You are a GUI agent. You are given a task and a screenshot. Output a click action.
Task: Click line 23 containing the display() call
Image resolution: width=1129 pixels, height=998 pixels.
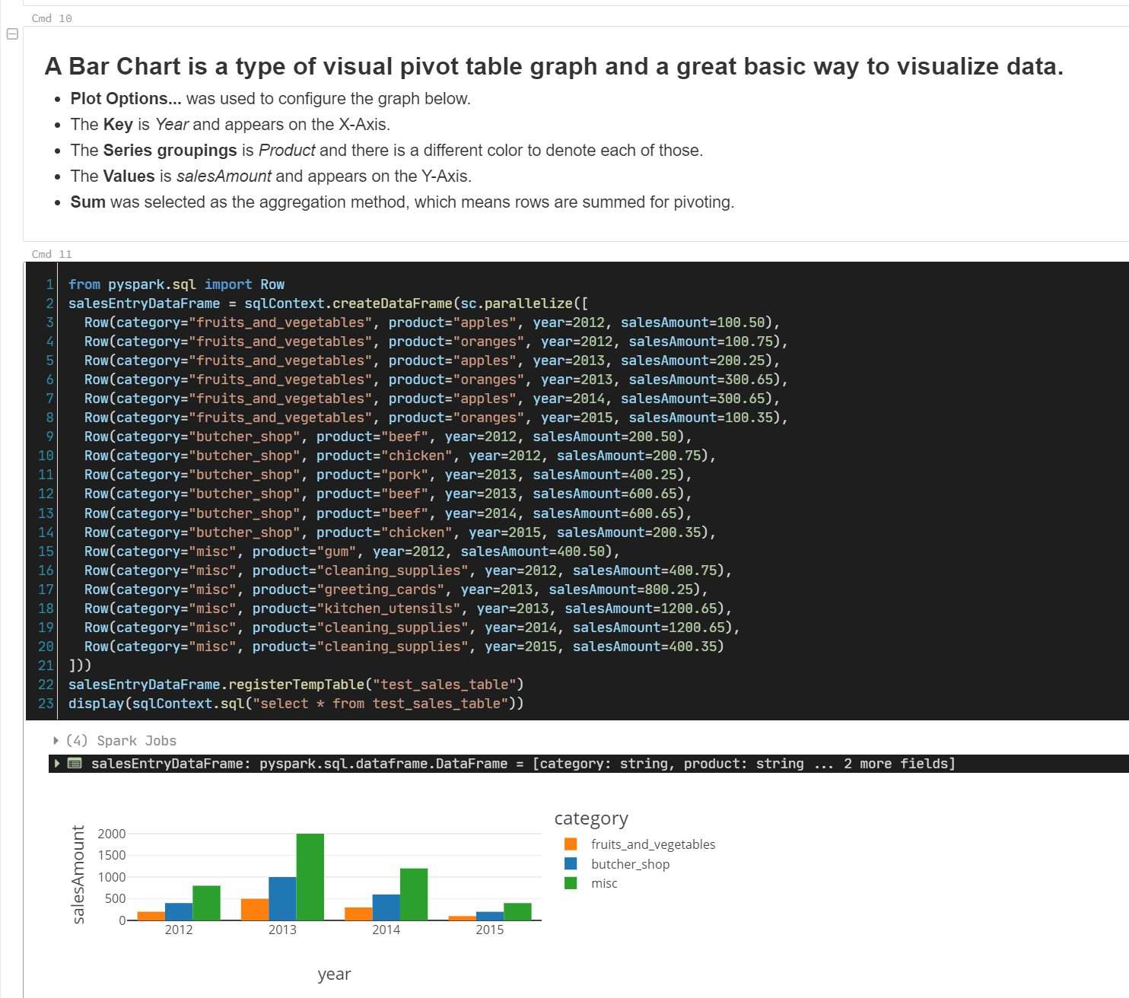[x=295, y=703]
